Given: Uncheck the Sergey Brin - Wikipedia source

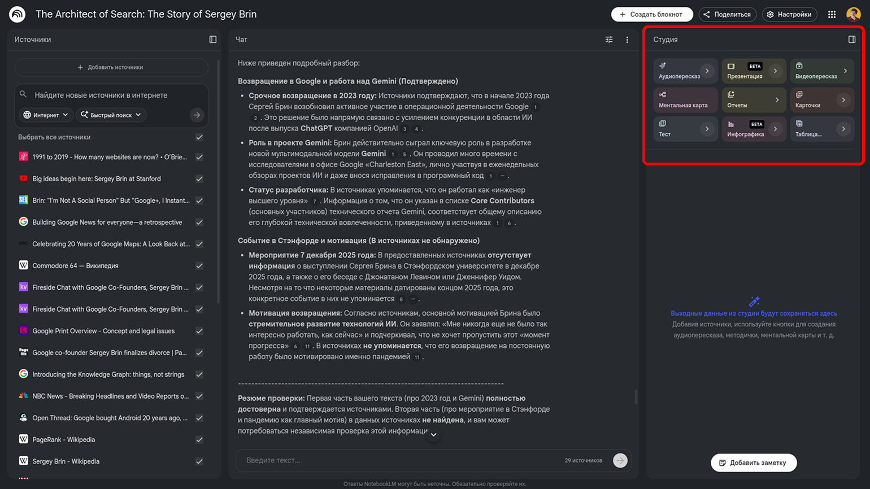Looking at the screenshot, I should pyautogui.click(x=199, y=461).
